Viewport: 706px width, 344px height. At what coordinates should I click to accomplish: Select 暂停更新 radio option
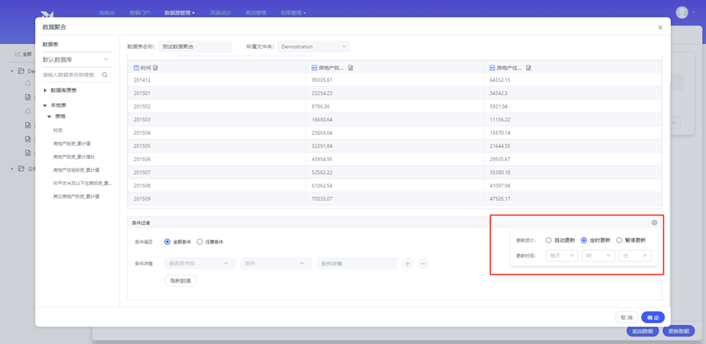(x=619, y=240)
